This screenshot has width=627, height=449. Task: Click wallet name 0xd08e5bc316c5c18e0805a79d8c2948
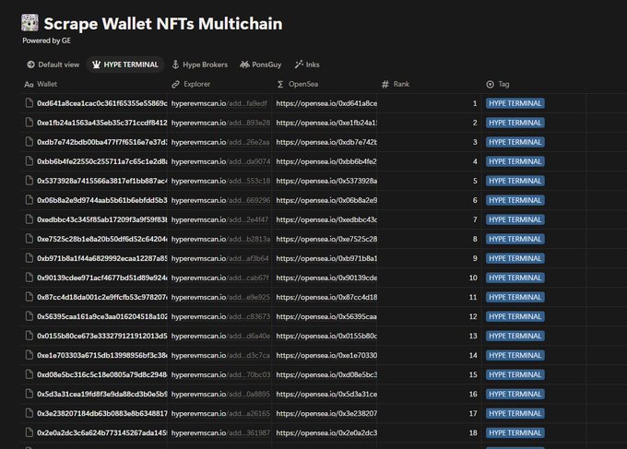(x=102, y=375)
